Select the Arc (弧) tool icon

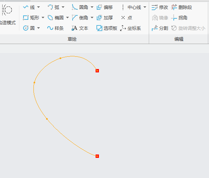(50, 7)
